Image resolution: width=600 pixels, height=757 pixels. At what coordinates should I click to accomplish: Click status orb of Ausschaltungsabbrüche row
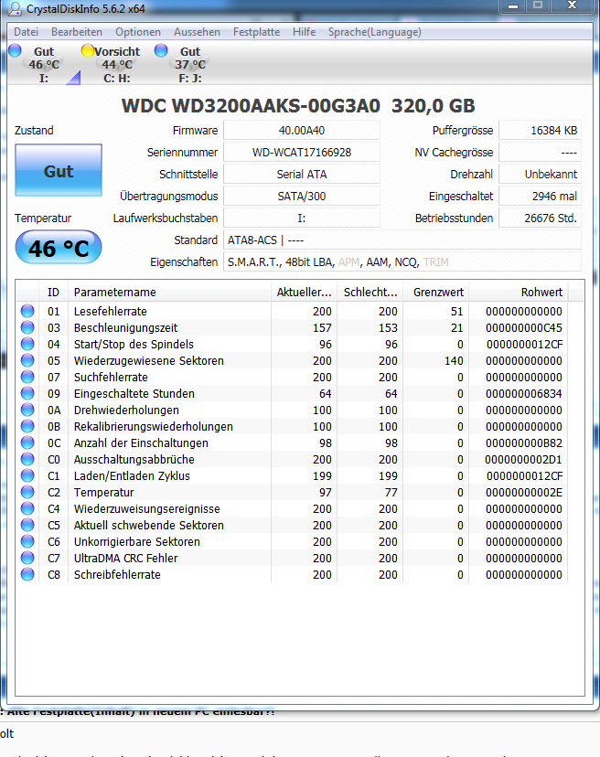[x=27, y=459]
